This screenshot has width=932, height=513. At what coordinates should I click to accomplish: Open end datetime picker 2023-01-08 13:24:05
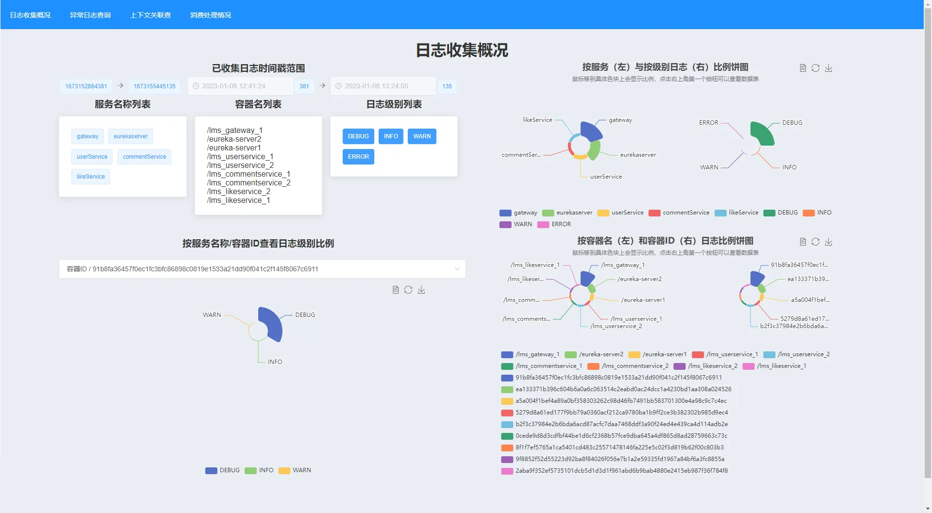[x=383, y=86]
